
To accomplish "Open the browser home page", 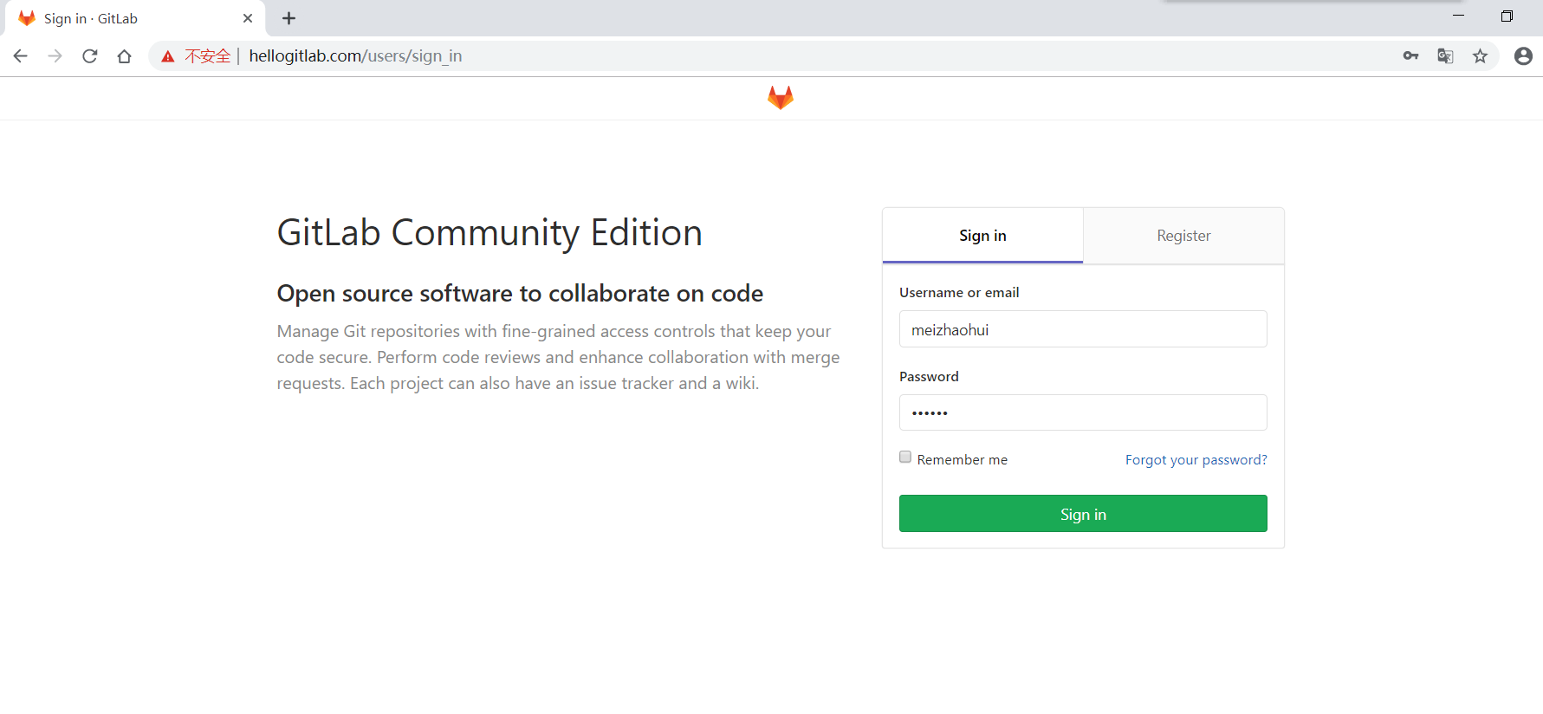I will click(x=125, y=56).
